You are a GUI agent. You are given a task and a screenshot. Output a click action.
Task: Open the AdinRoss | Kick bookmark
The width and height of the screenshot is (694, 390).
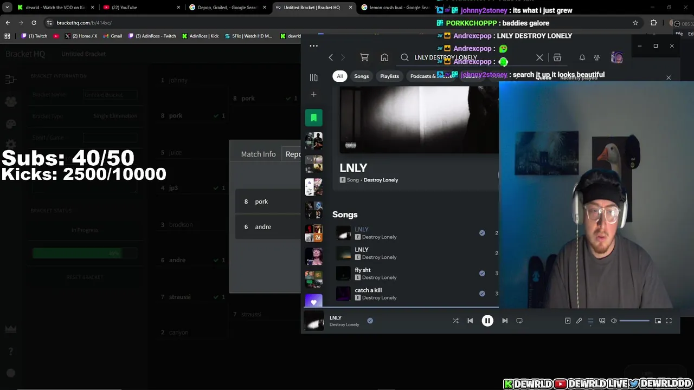pos(200,36)
